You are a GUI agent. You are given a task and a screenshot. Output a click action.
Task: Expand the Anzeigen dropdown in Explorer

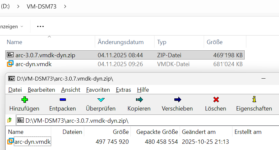pos(12,27)
